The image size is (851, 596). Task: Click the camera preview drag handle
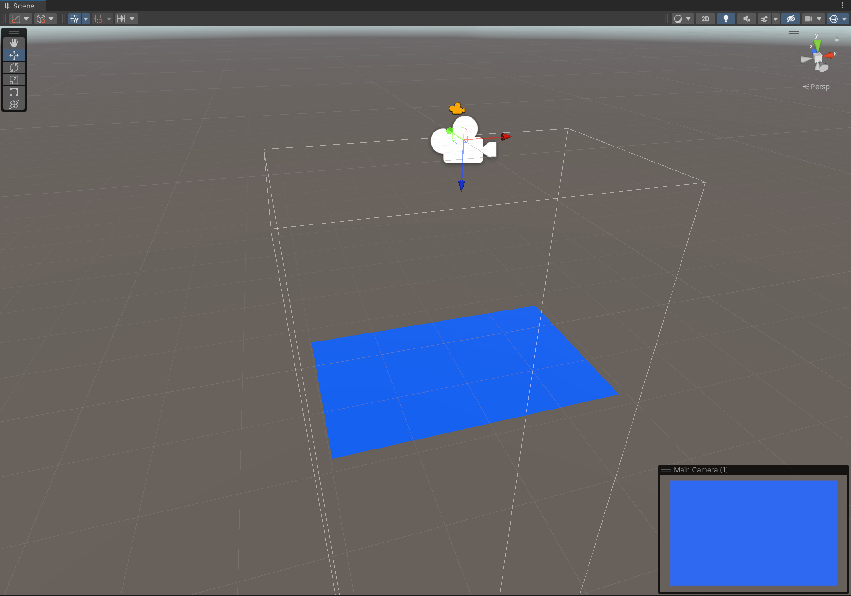(666, 470)
